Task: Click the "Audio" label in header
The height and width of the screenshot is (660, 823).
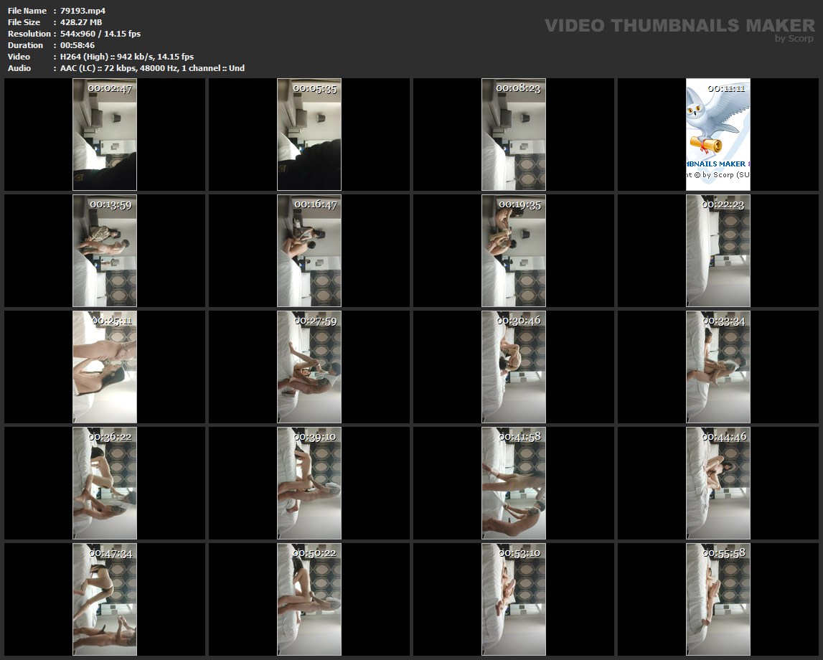Action: [19, 68]
